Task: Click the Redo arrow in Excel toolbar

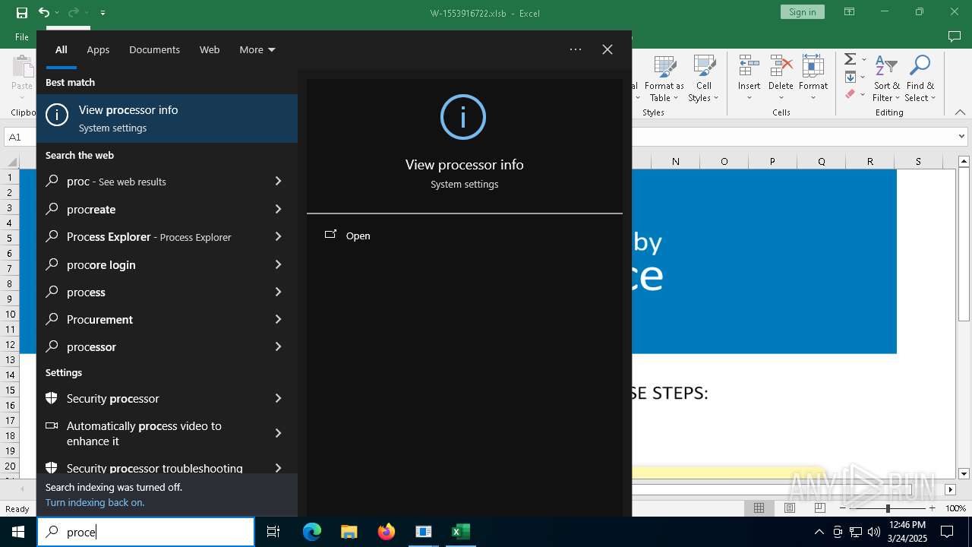Action: point(73,12)
